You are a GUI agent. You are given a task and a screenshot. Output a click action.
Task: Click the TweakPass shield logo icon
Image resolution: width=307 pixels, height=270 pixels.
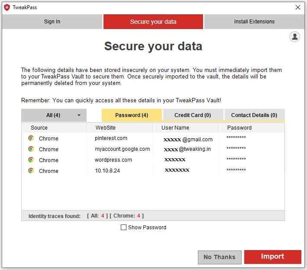tap(6, 7)
